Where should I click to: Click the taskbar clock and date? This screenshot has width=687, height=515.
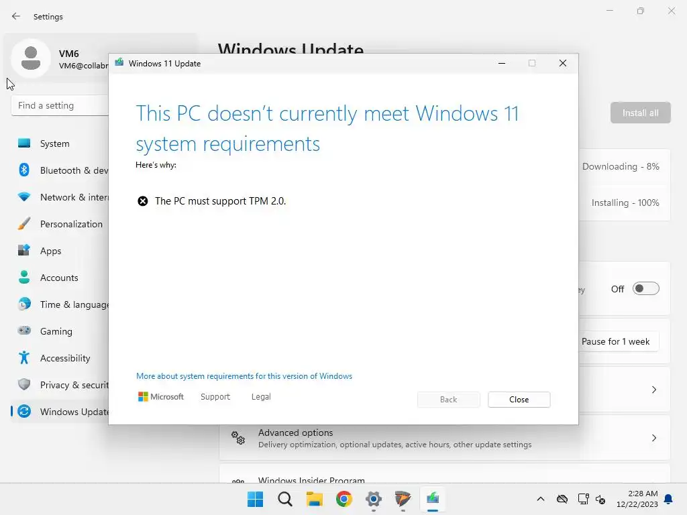[x=637, y=499]
